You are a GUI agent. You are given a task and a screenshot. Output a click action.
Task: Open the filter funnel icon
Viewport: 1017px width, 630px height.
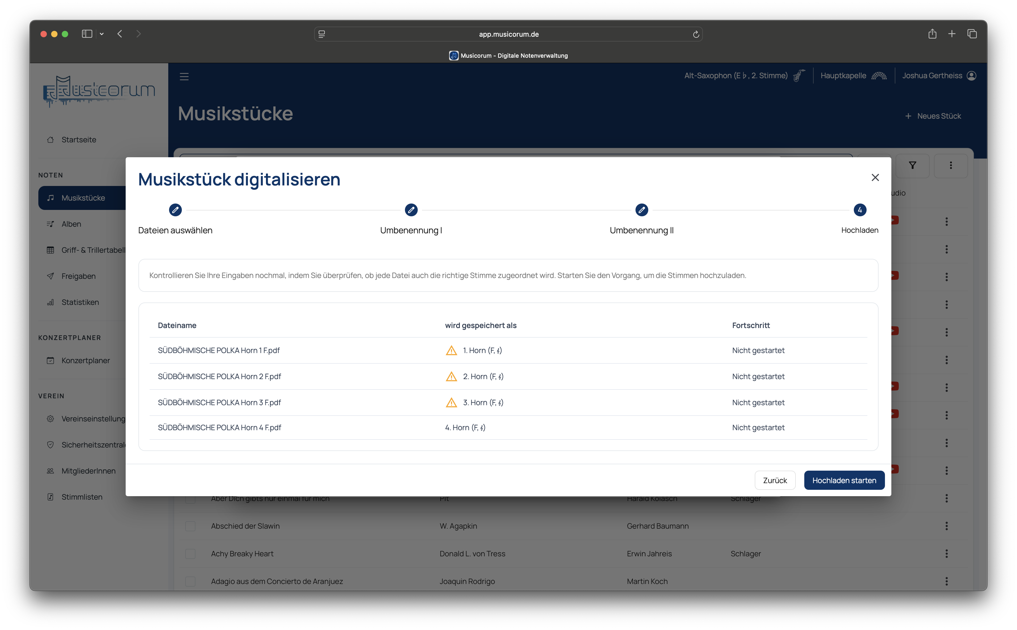click(x=912, y=165)
